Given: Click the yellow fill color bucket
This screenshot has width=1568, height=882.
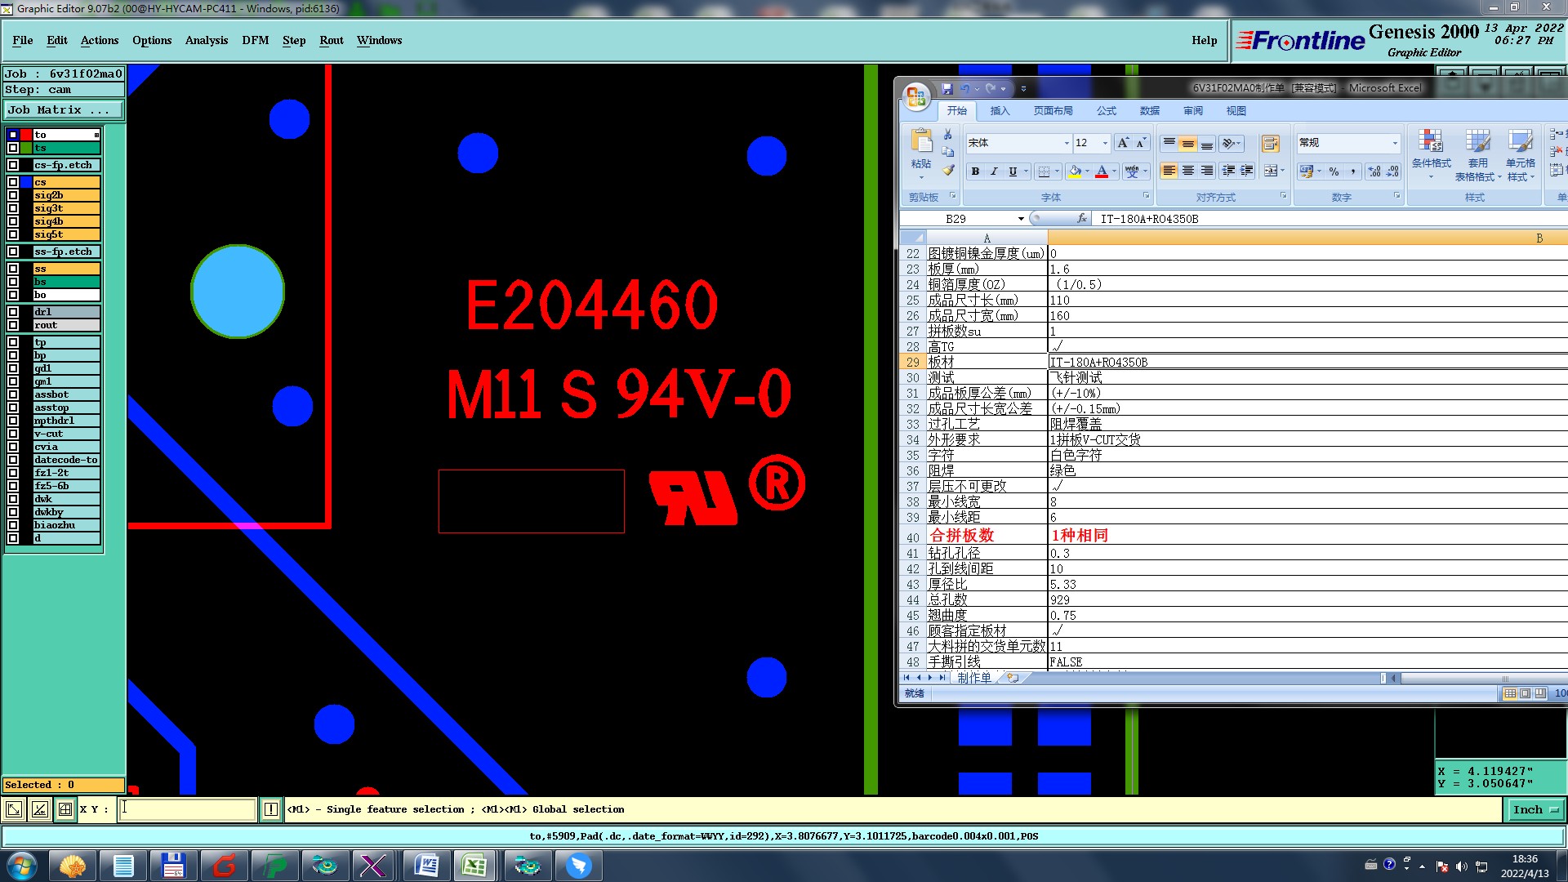Looking at the screenshot, I should 1075,171.
